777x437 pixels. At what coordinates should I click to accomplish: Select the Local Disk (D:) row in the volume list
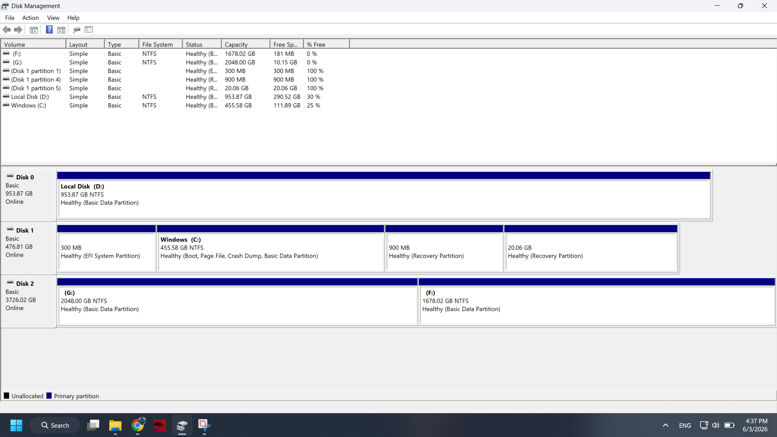[x=175, y=97]
